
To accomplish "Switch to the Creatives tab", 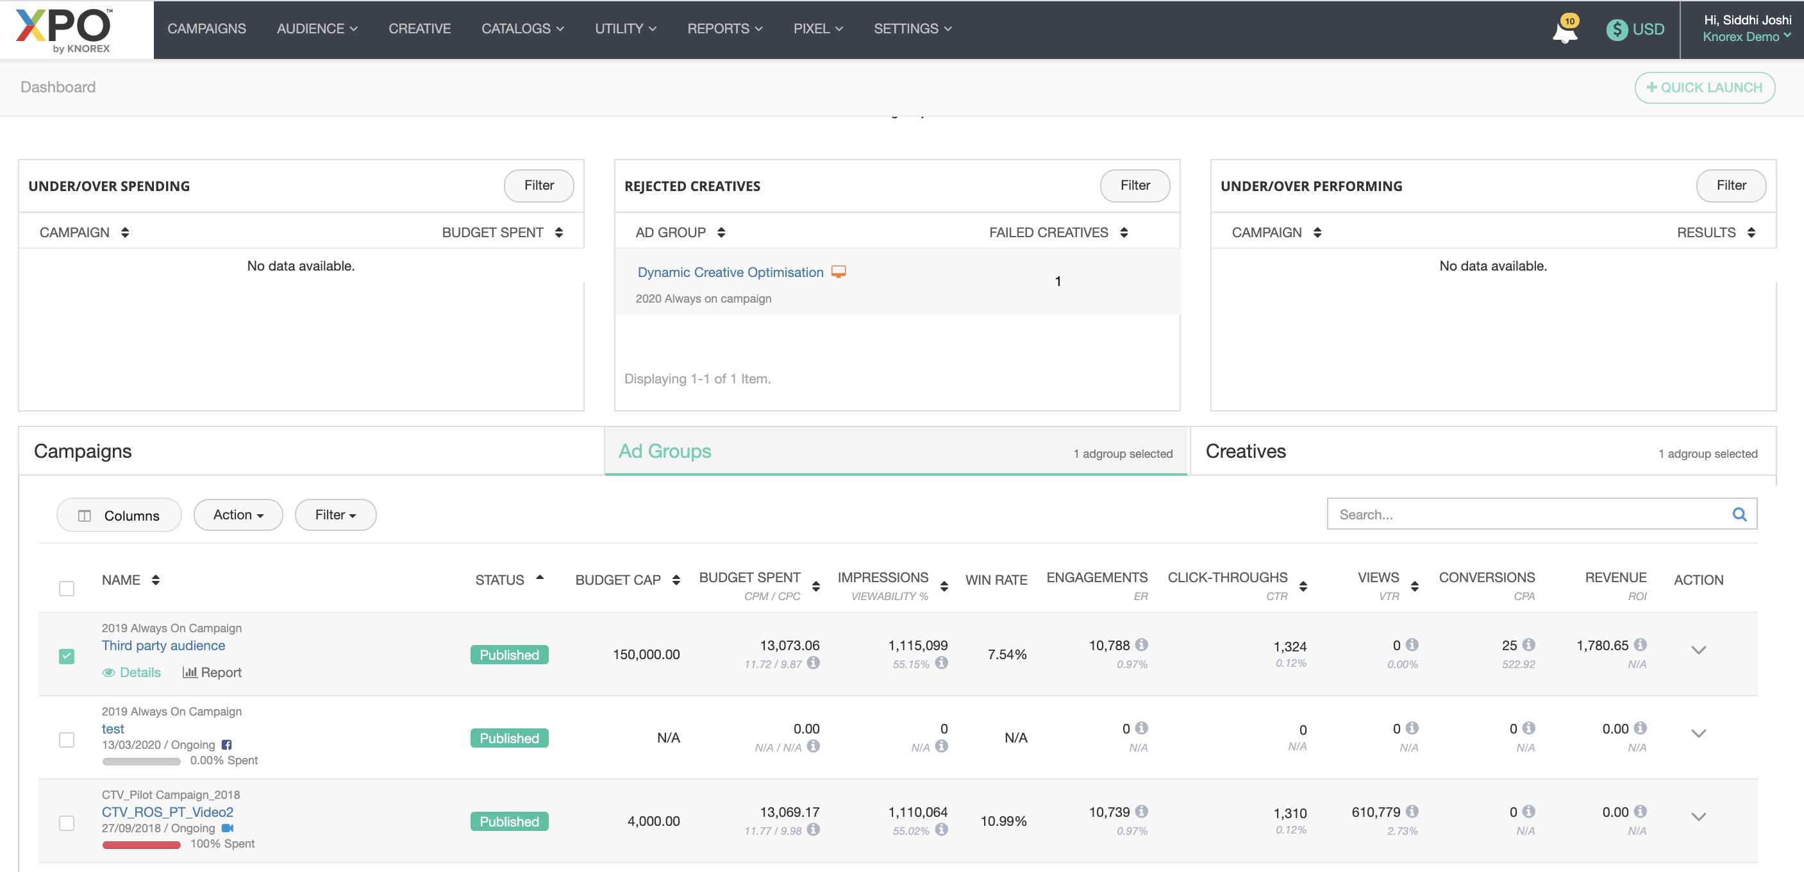I will pyautogui.click(x=1245, y=451).
